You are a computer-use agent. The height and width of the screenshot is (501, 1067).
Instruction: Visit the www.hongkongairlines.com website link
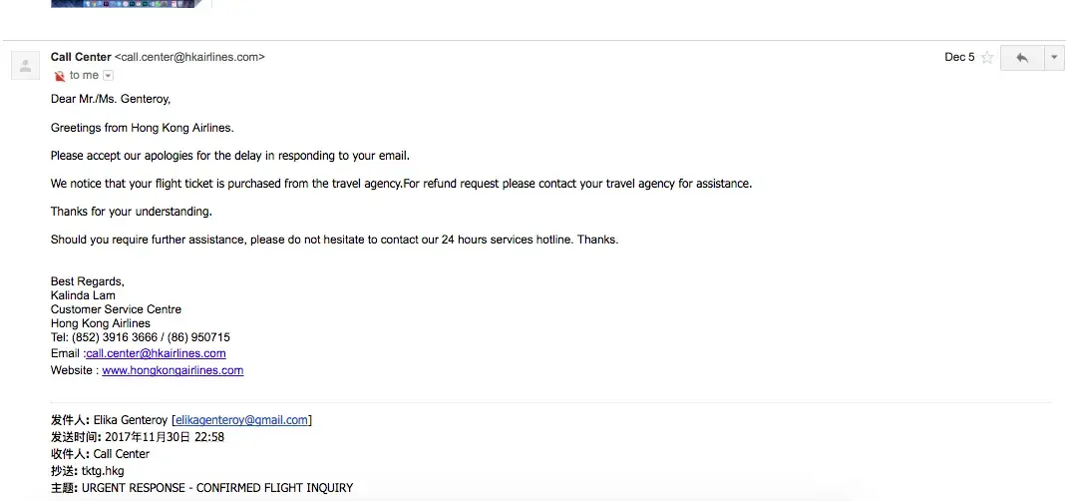(173, 370)
